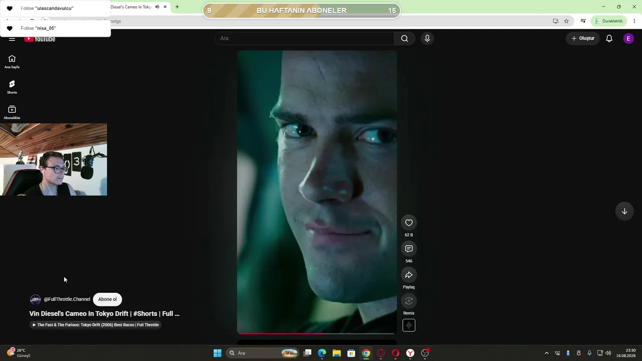Click the YouTube search magnifier button
Image resolution: width=642 pixels, height=361 pixels.
point(404,39)
